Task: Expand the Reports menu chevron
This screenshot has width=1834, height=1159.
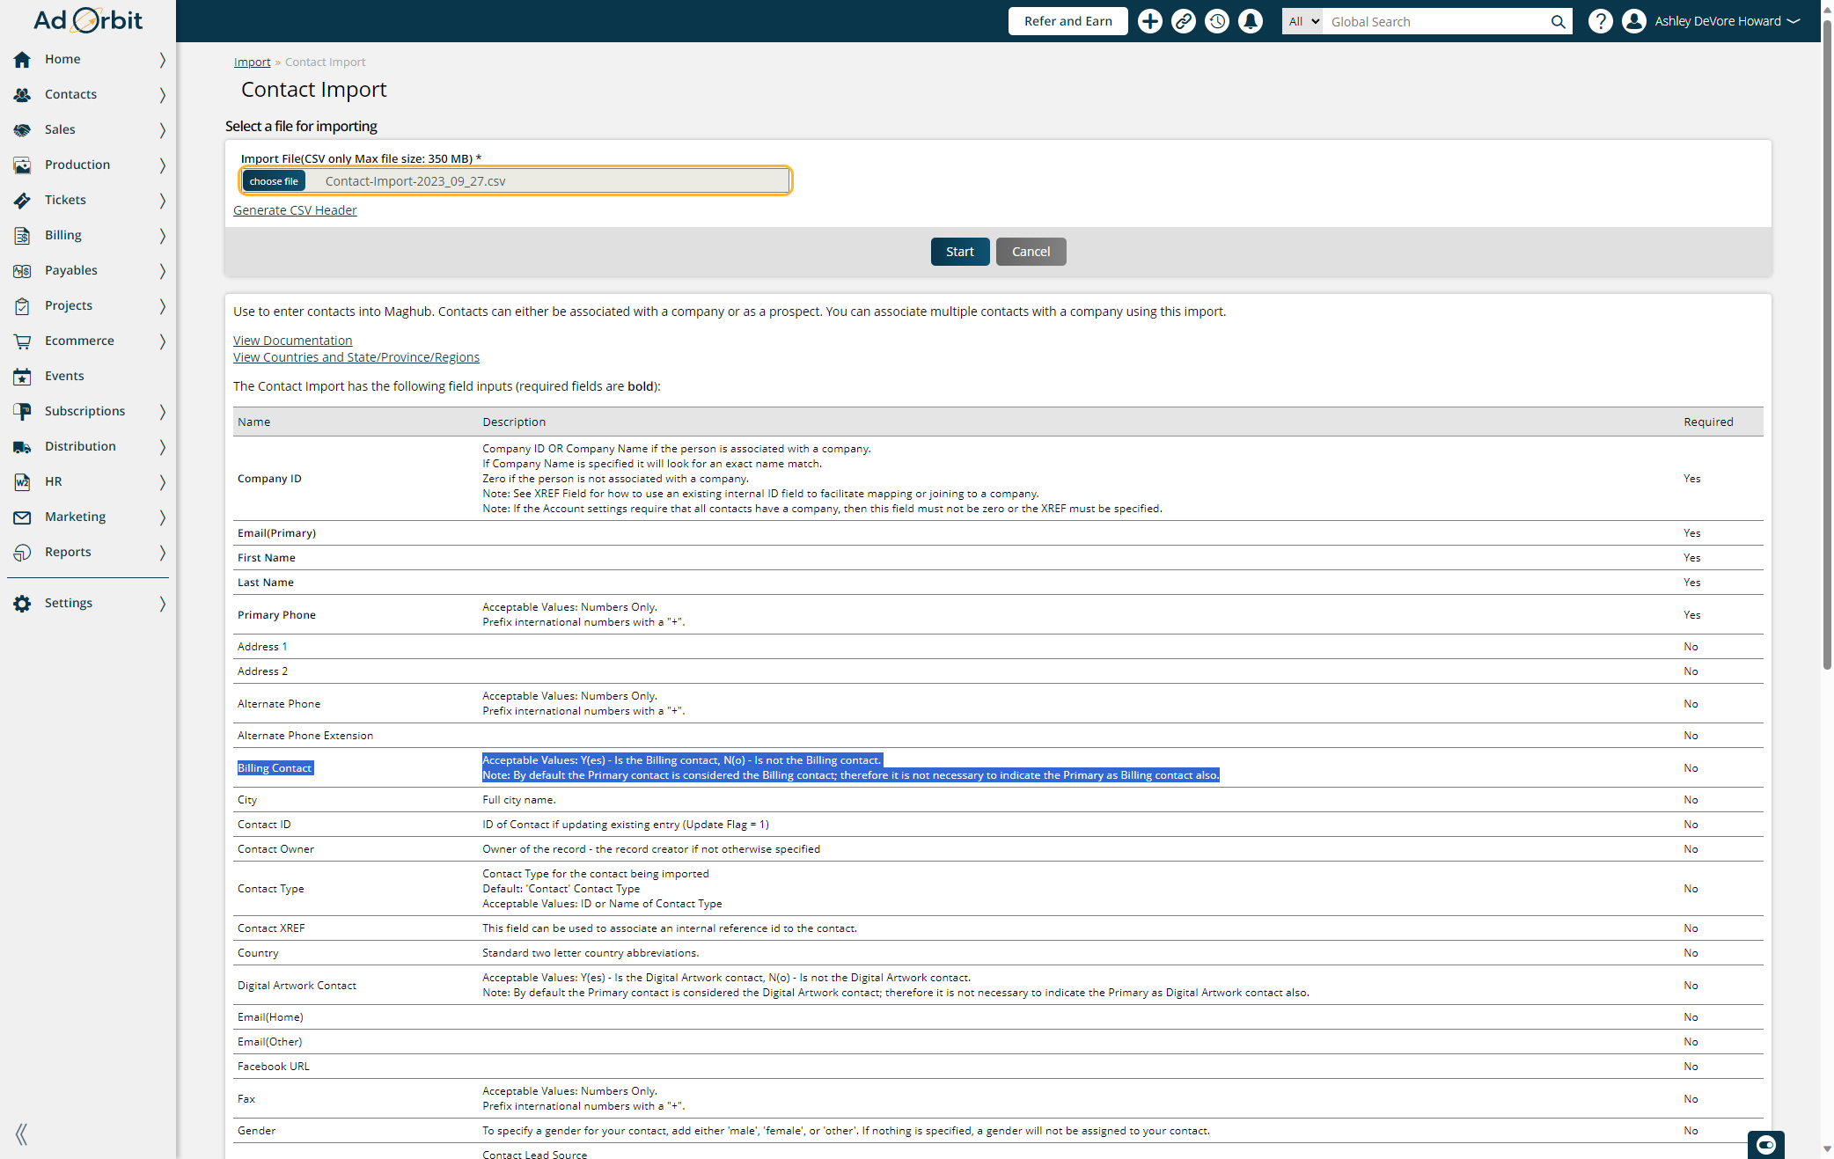Action: (x=162, y=552)
